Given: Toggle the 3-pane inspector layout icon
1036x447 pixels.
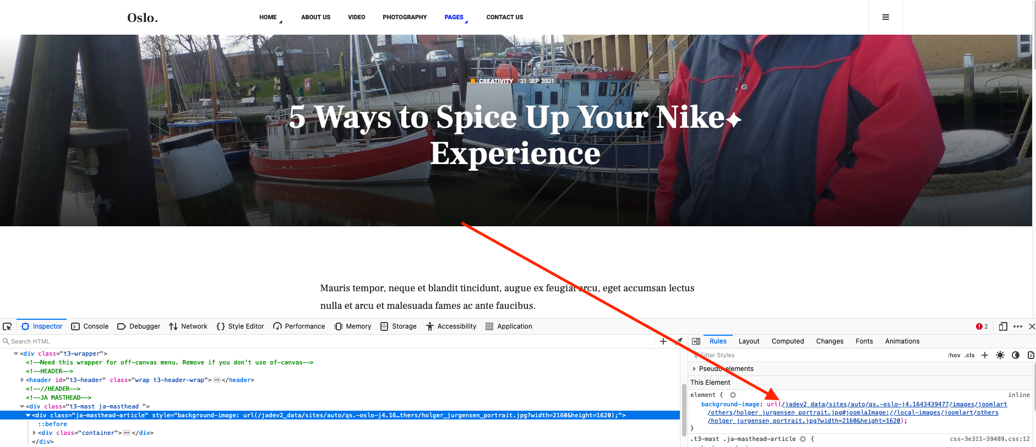Looking at the screenshot, I should pos(696,341).
